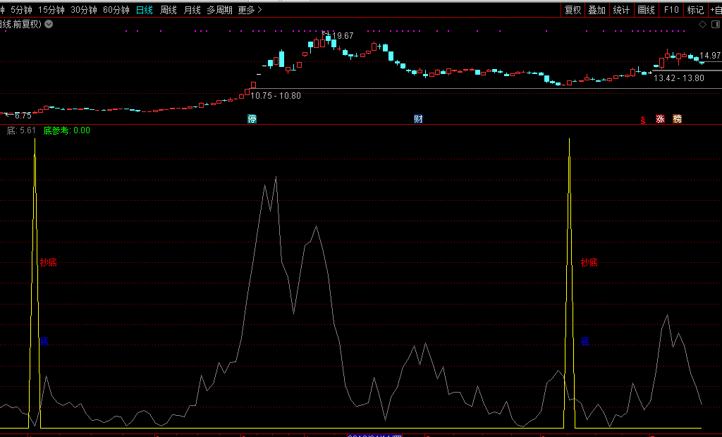
Task: Click the 19.67 peak price candlestick label
Action: (x=342, y=36)
